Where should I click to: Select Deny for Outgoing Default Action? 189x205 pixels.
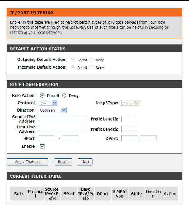click(x=92, y=60)
